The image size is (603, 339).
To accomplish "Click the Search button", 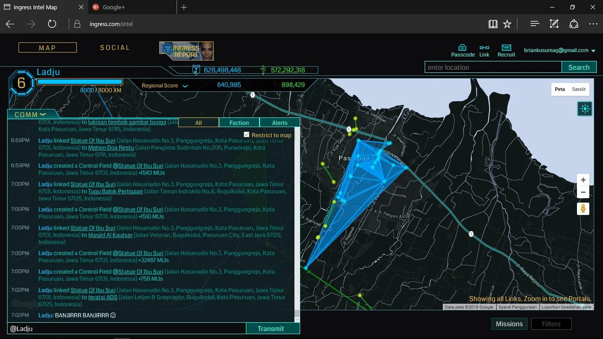I will [x=579, y=67].
